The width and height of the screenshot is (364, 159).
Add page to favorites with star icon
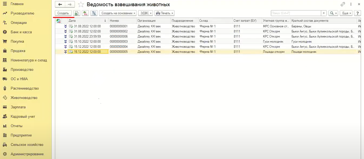point(81,5)
